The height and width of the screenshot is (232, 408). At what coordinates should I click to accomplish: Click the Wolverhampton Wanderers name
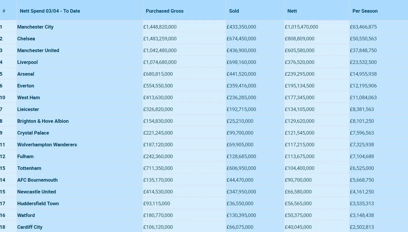tap(47, 145)
